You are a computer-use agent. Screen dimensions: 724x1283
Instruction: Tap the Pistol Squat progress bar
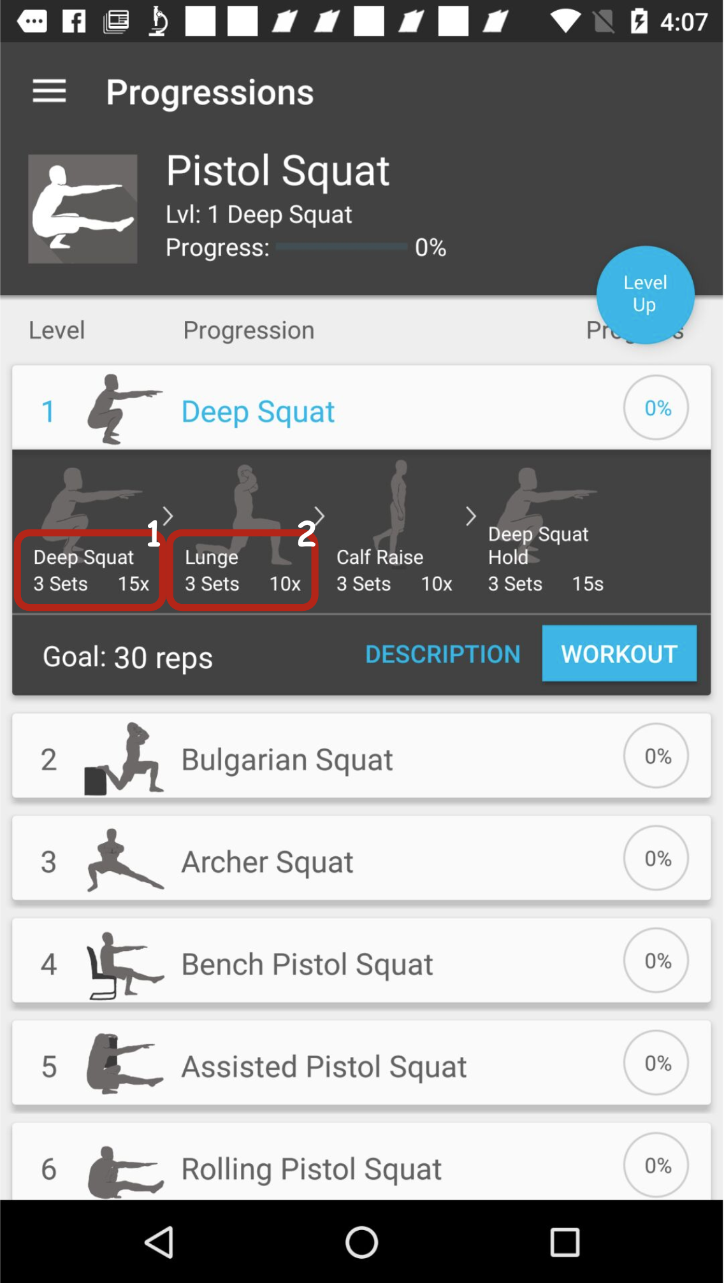pos(342,247)
